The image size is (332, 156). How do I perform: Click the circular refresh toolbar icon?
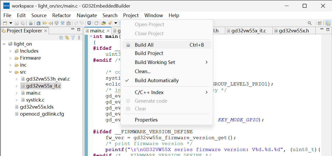coord(96,23)
